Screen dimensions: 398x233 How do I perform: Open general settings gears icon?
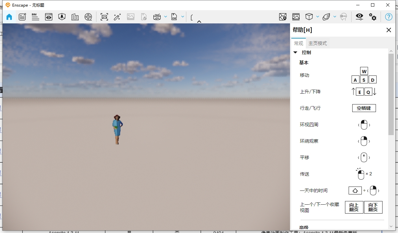pyautogui.click(x=373, y=17)
